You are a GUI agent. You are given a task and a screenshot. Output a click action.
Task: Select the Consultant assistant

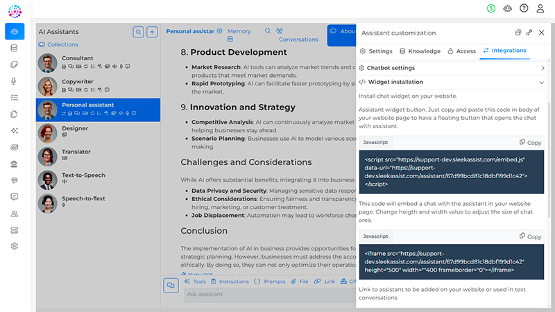pyautogui.click(x=98, y=63)
